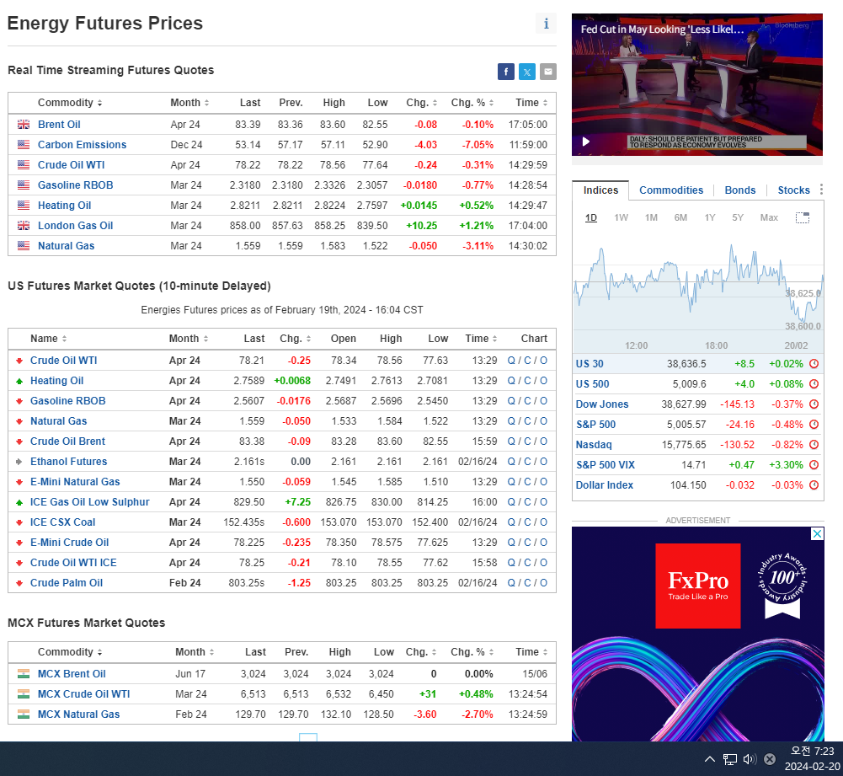Sort MCX table by Chg. % column

pos(472,652)
